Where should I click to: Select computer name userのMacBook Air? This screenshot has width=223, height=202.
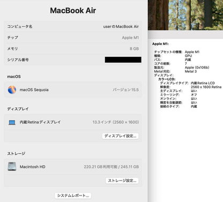[121, 26]
